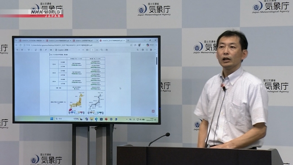Click the red app icon in taskbar
The width and height of the screenshot is (293, 165).
point(106,119)
